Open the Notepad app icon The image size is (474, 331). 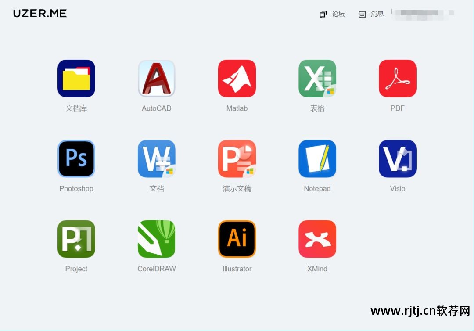point(317,159)
